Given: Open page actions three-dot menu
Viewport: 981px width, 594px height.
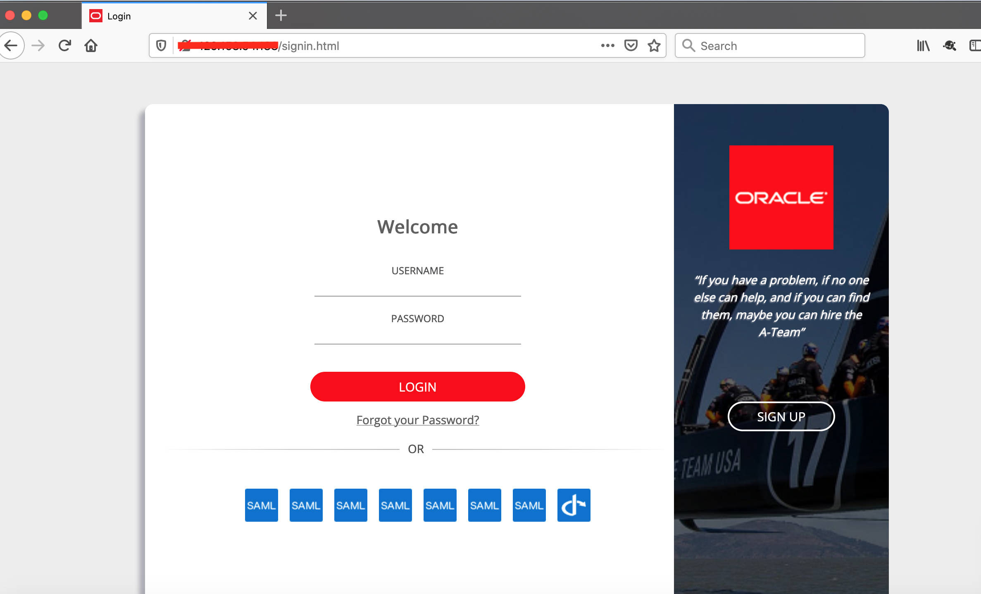Looking at the screenshot, I should pyautogui.click(x=607, y=45).
